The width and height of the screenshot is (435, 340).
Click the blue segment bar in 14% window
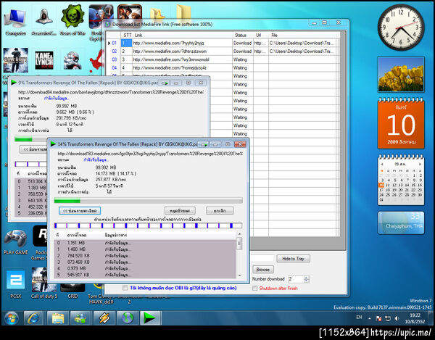pyautogui.click(x=148, y=225)
